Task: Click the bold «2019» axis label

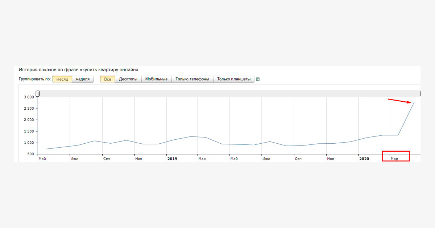Action: 172,159
